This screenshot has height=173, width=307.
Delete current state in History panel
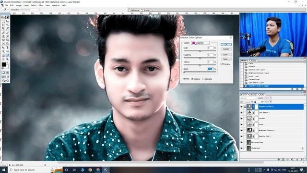(302, 89)
